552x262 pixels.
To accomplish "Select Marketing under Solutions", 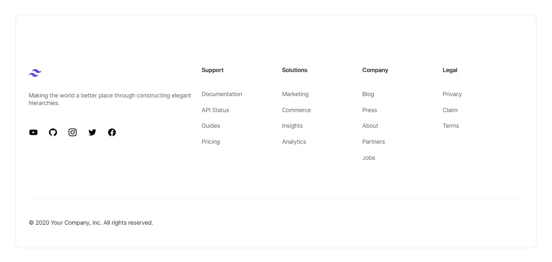I will (x=295, y=94).
